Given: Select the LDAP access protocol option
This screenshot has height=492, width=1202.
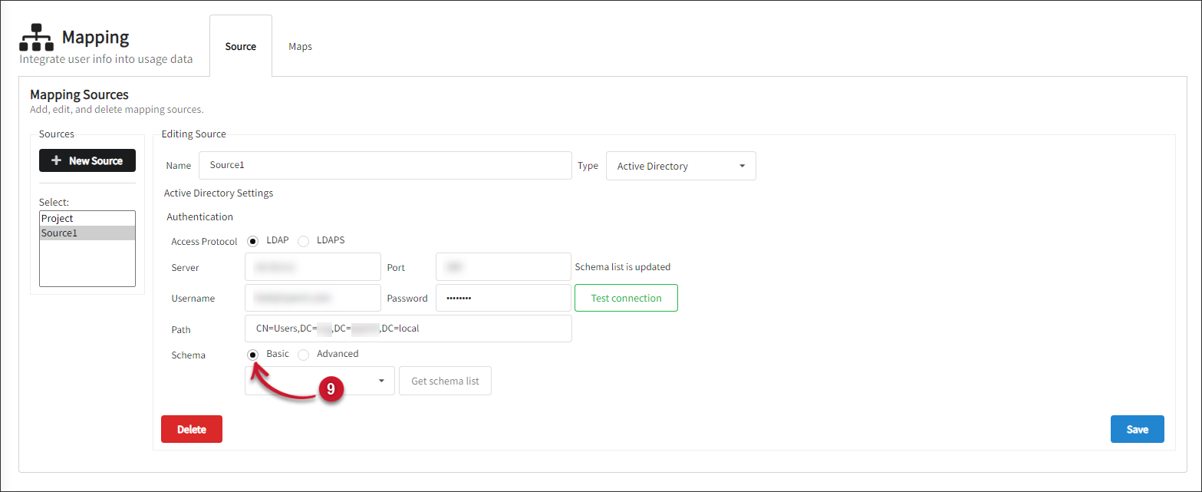Looking at the screenshot, I should coord(253,240).
